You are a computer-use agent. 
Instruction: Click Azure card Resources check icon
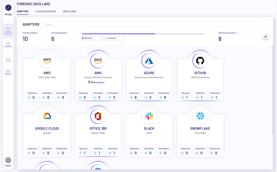(131, 97)
